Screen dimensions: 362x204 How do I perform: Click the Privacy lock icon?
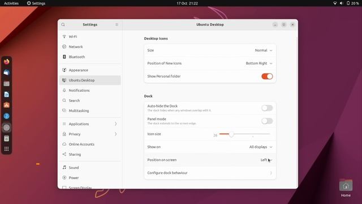(64, 134)
